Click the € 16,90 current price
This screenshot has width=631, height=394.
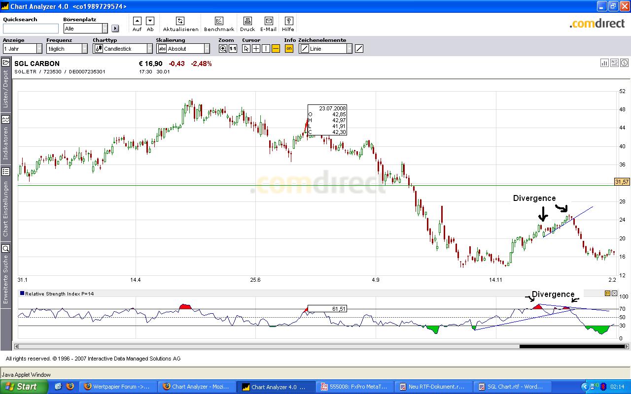tap(150, 64)
